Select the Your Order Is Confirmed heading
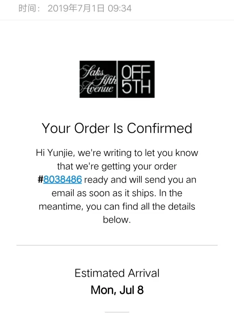Viewport: 234px width, 320px height. (117, 128)
